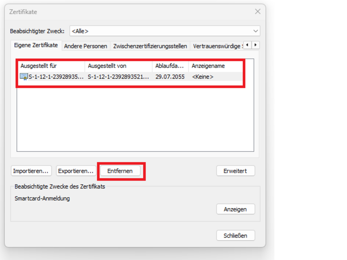Select the certificate expiring 29.07.2055

pyautogui.click(x=170, y=77)
